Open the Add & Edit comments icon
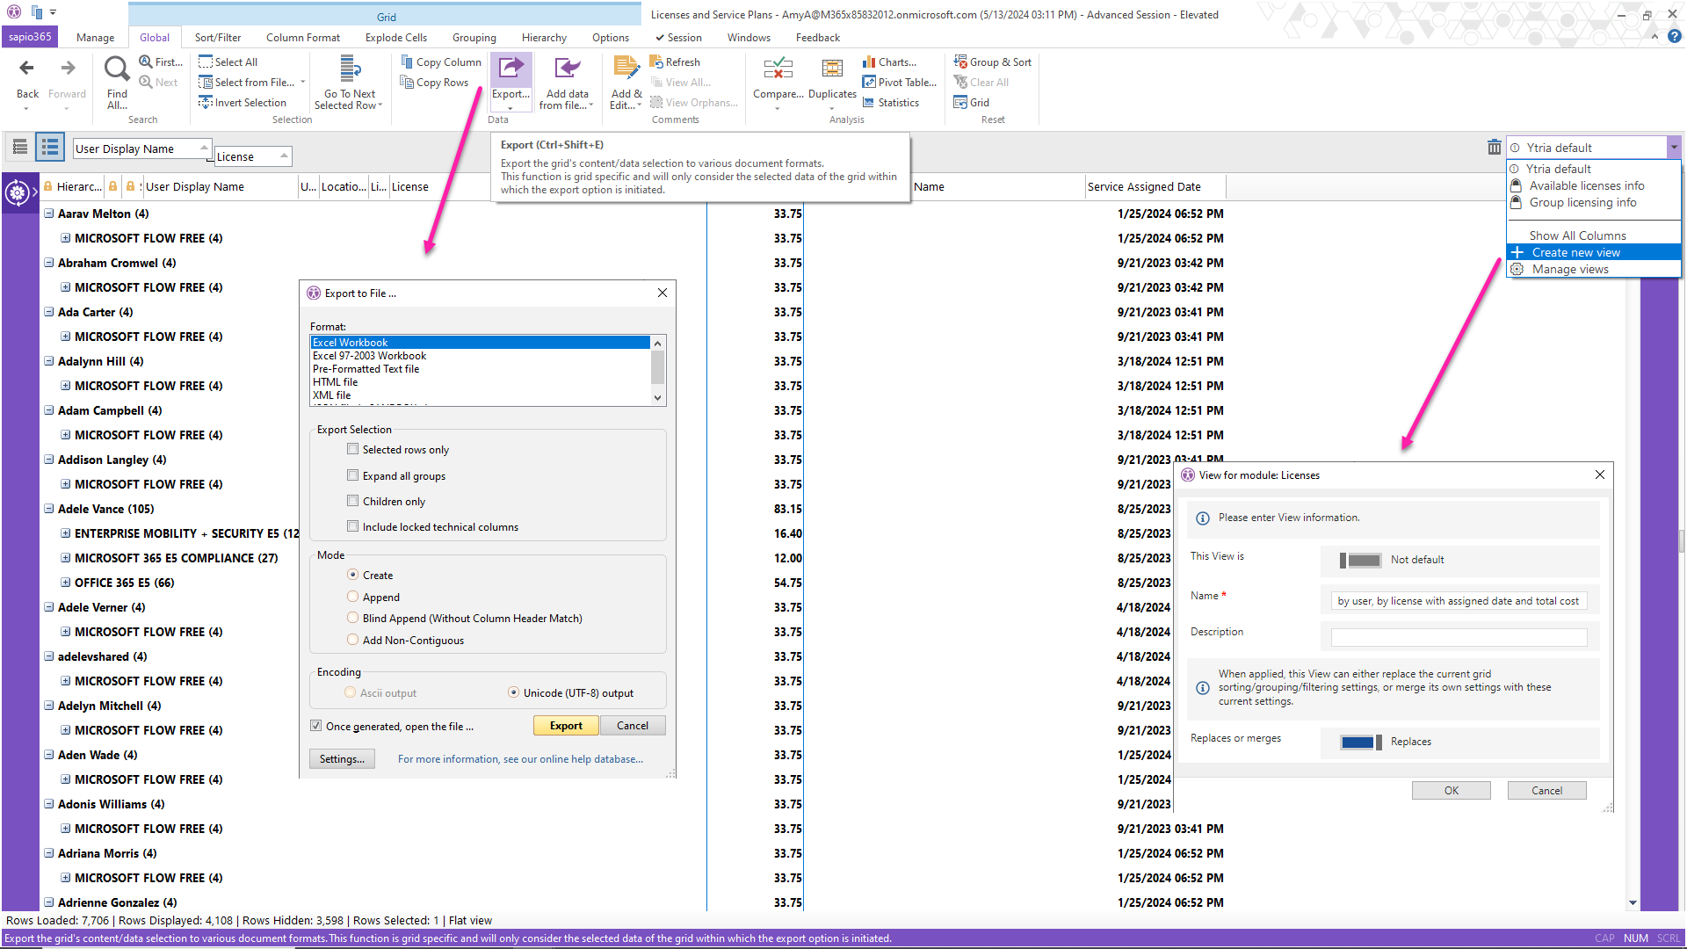1687x949 pixels. [626, 69]
